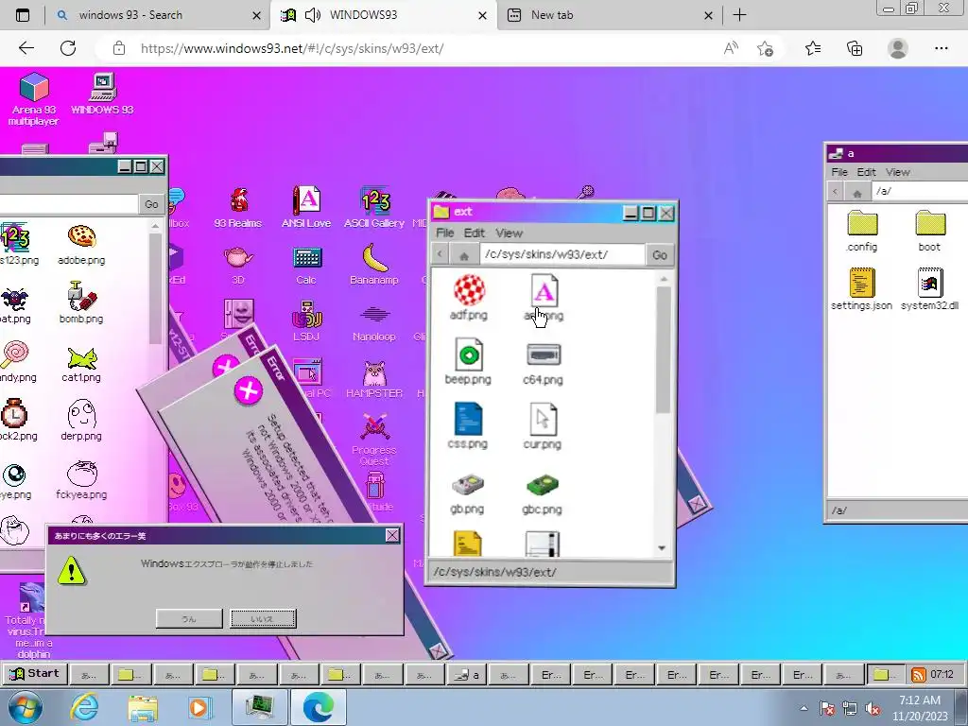Open a new browser tab
This screenshot has width=968, height=726.
739,15
